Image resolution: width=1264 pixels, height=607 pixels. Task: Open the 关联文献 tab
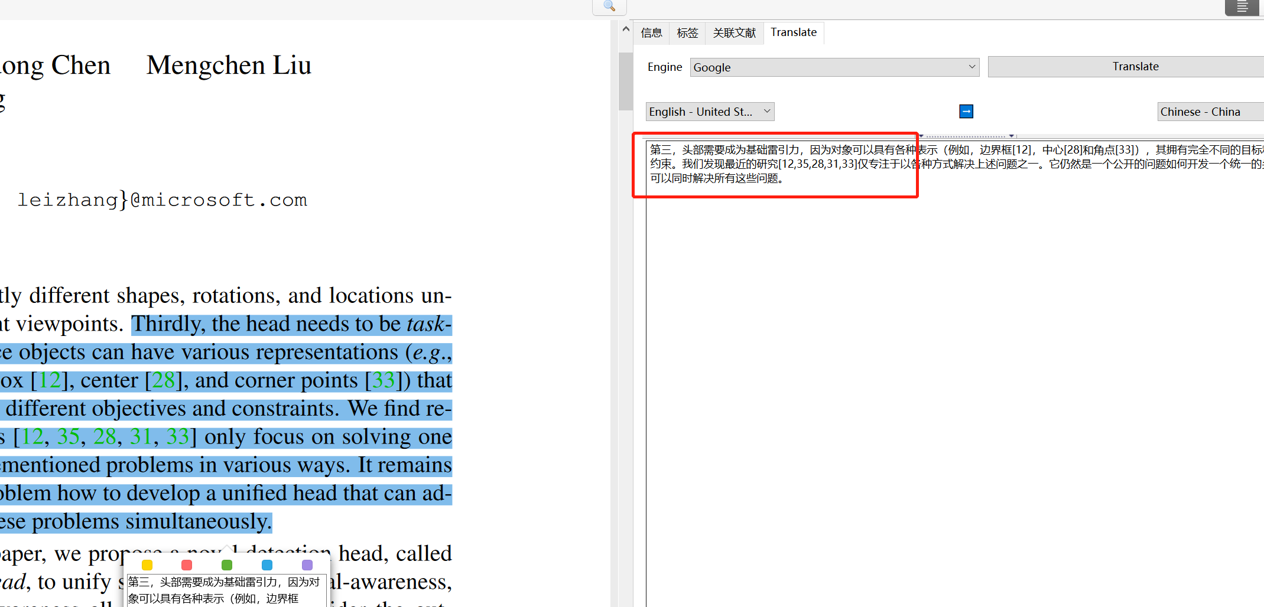(734, 32)
